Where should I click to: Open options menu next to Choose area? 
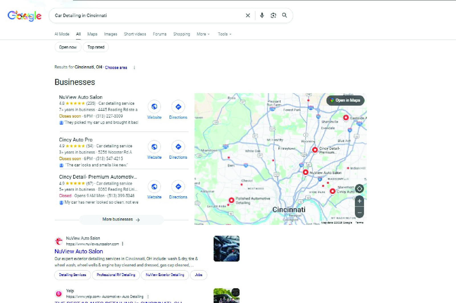coord(134,68)
